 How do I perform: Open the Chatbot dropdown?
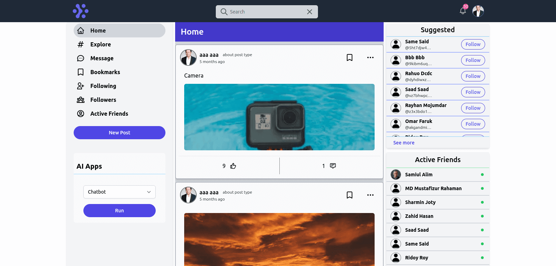tap(120, 192)
